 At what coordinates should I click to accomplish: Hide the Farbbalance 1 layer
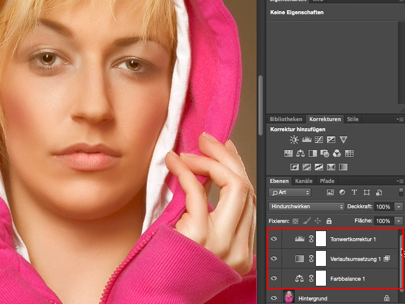point(274,278)
